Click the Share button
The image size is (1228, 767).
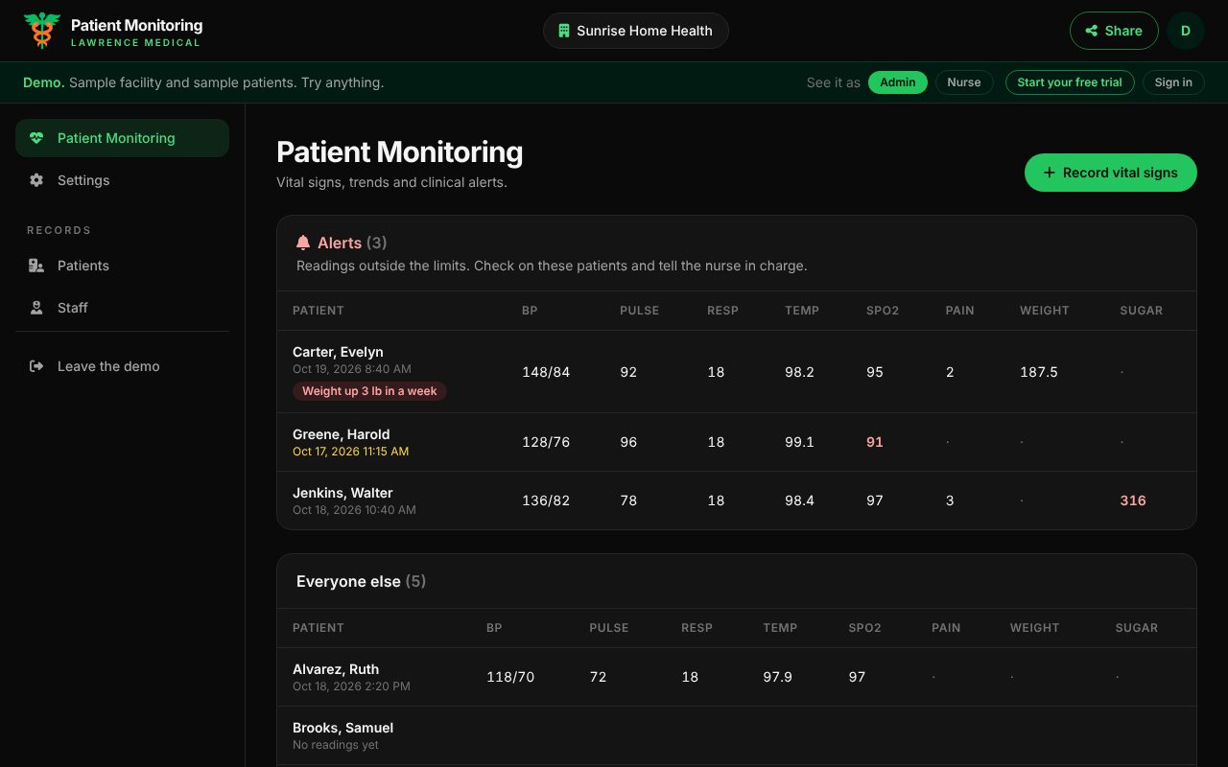click(x=1114, y=31)
